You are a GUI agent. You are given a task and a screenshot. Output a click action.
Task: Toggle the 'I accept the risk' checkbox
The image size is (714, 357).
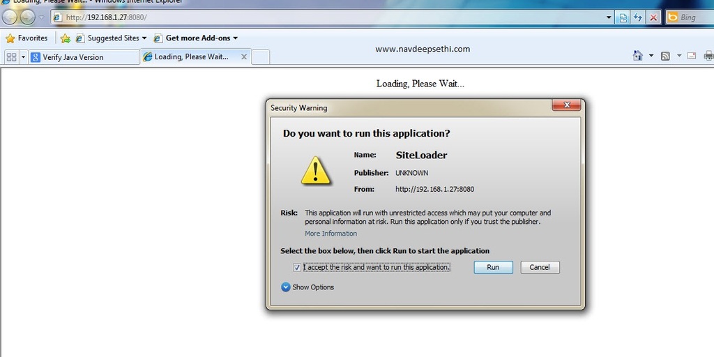pos(297,267)
